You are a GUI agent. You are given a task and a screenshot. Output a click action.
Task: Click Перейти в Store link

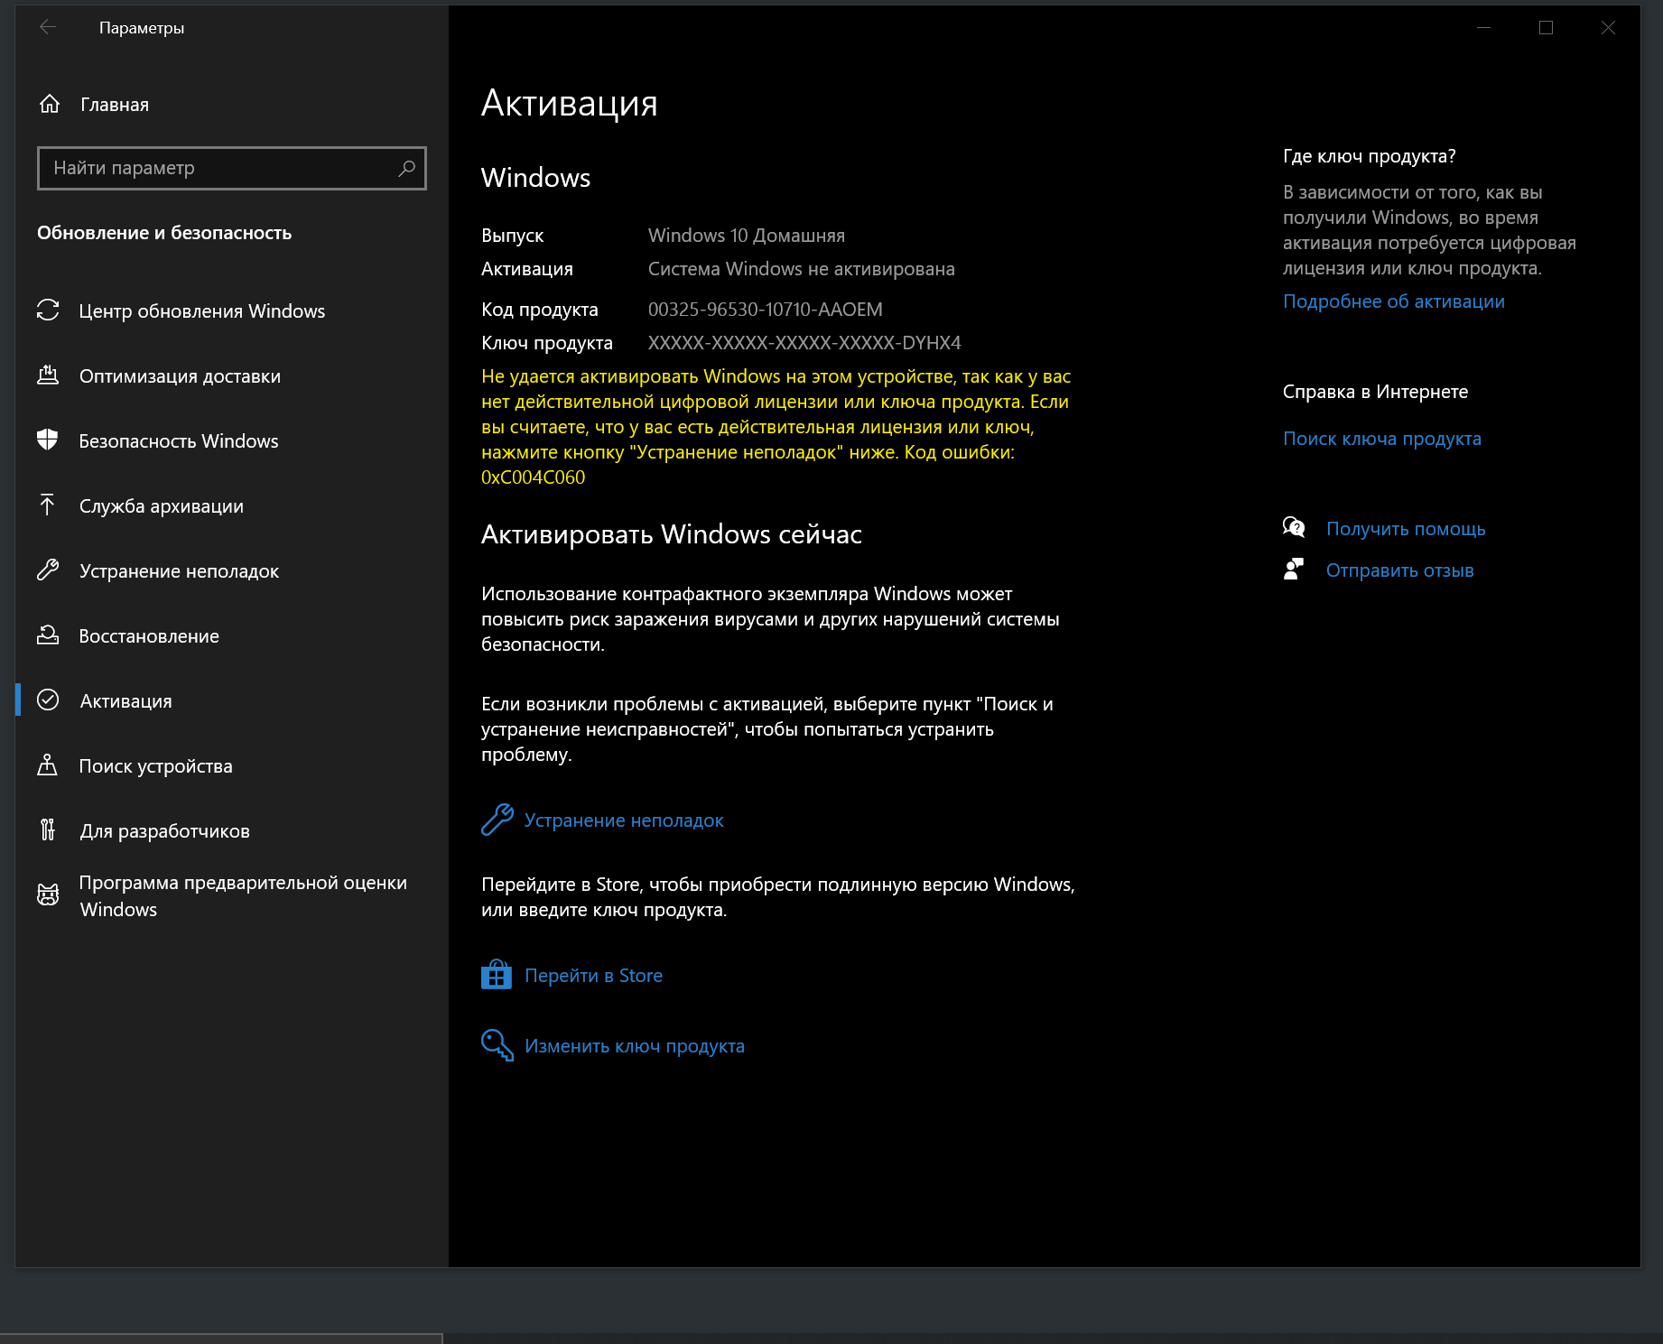(593, 975)
